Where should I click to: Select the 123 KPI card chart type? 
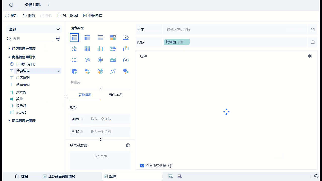point(126,37)
